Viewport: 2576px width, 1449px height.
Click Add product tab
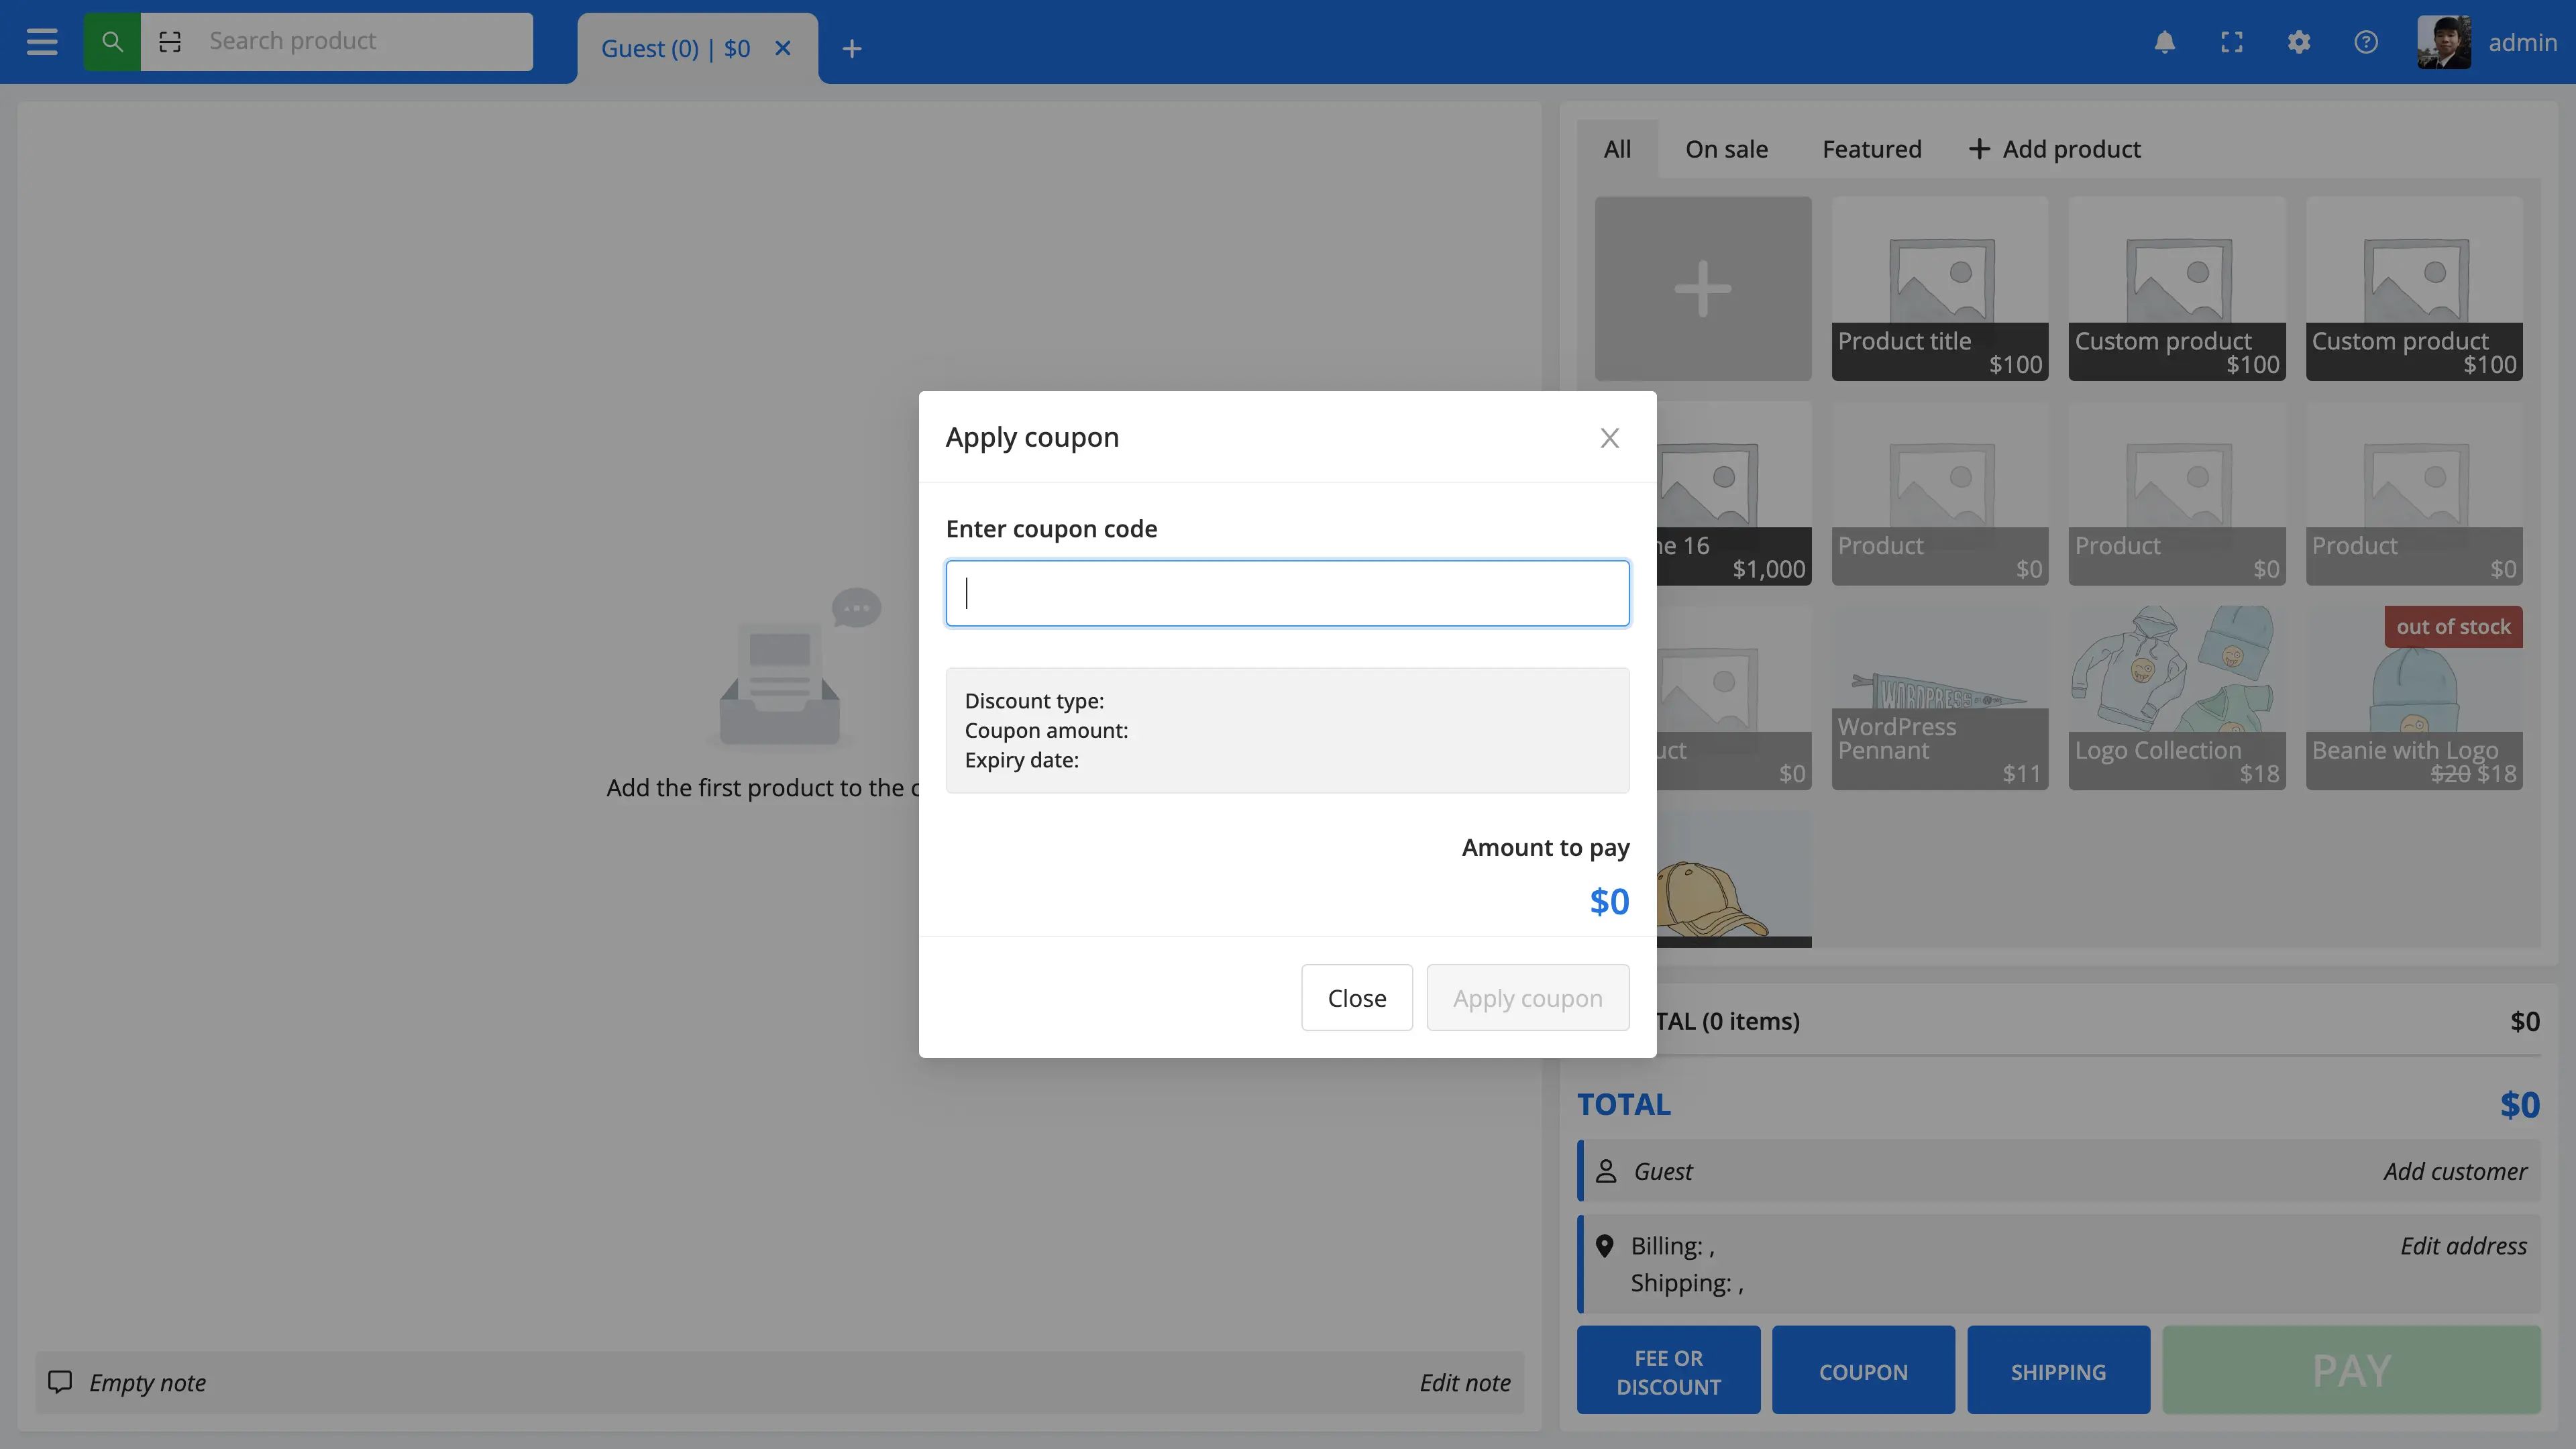[x=2055, y=149]
